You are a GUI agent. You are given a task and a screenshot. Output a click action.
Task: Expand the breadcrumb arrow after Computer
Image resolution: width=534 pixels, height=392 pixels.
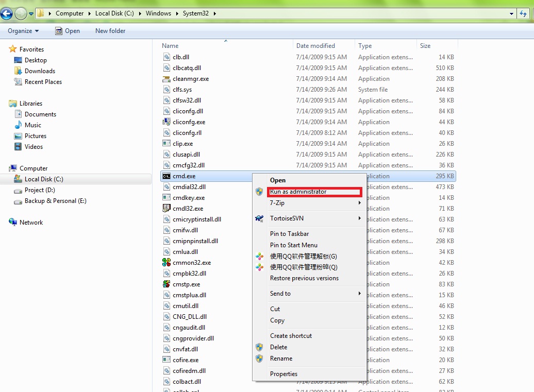90,13
